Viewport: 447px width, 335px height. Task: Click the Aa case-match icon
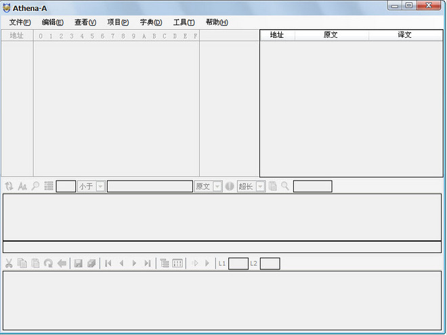[x=22, y=186]
